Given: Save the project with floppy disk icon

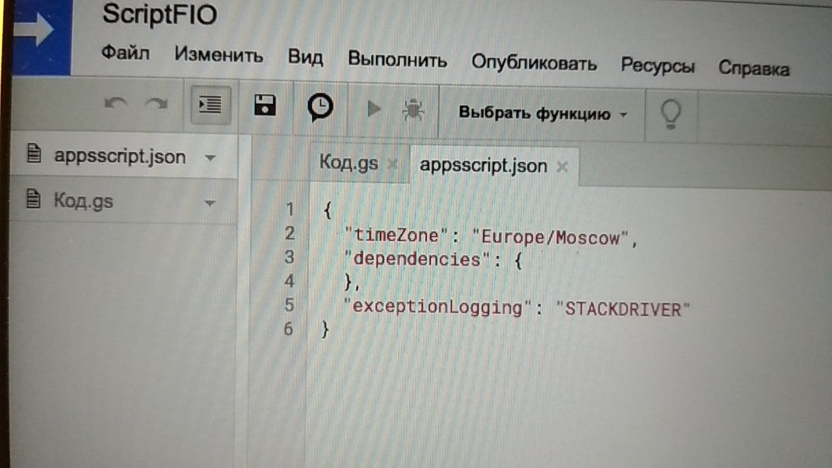Looking at the screenshot, I should [x=265, y=105].
